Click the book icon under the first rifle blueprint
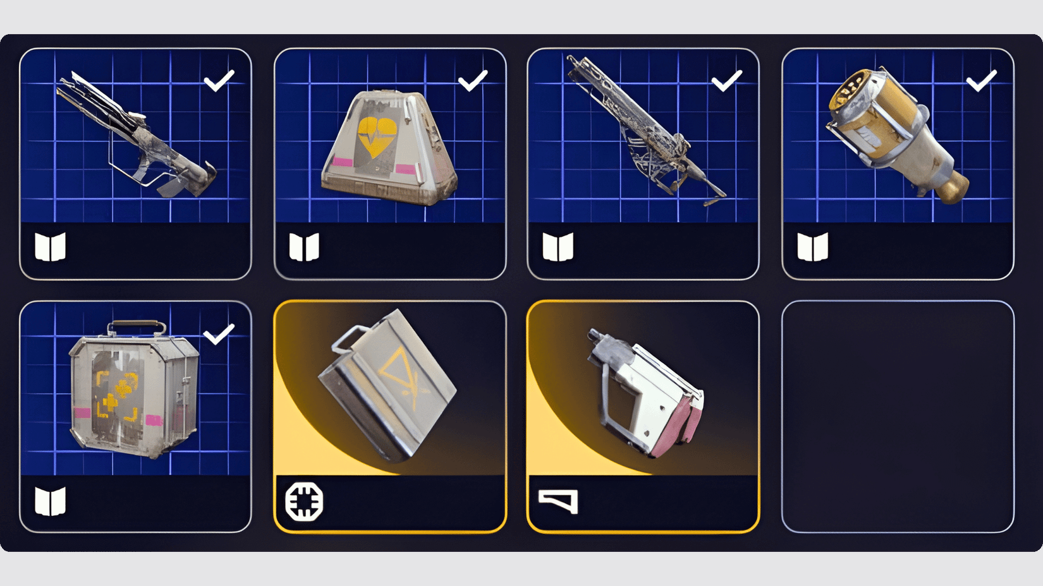The height and width of the screenshot is (586, 1043). (50, 247)
